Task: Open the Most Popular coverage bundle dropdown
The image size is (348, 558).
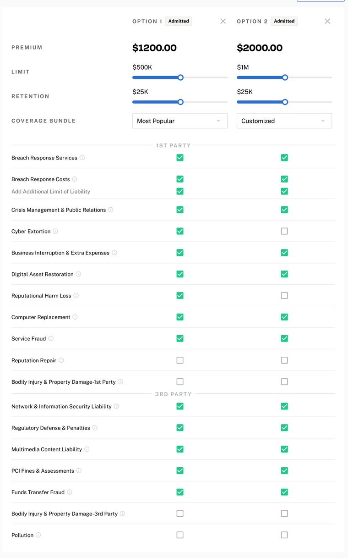Action: (x=180, y=121)
